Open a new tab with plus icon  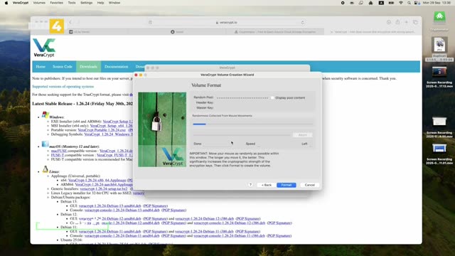[406, 22]
